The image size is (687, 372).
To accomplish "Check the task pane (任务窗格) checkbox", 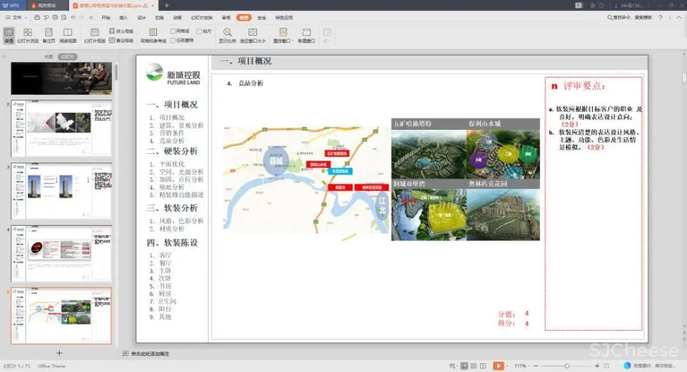I will [x=173, y=40].
